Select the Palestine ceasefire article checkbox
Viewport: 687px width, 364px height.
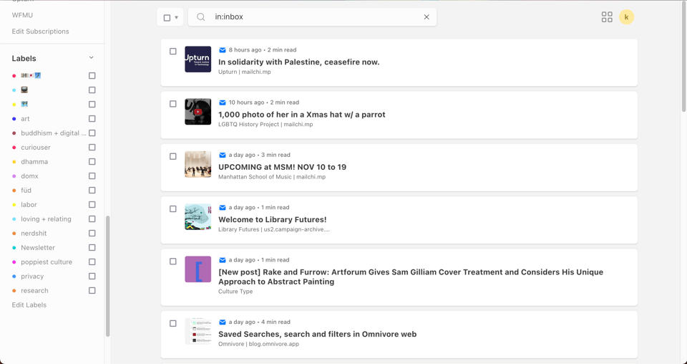[x=173, y=52]
